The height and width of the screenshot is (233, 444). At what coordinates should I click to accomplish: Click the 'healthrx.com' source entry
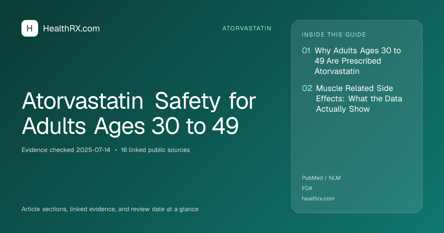pos(318,199)
